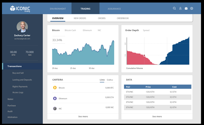Show the Ethereum chart tab
The width and height of the screenshot is (204, 125).
(87, 30)
